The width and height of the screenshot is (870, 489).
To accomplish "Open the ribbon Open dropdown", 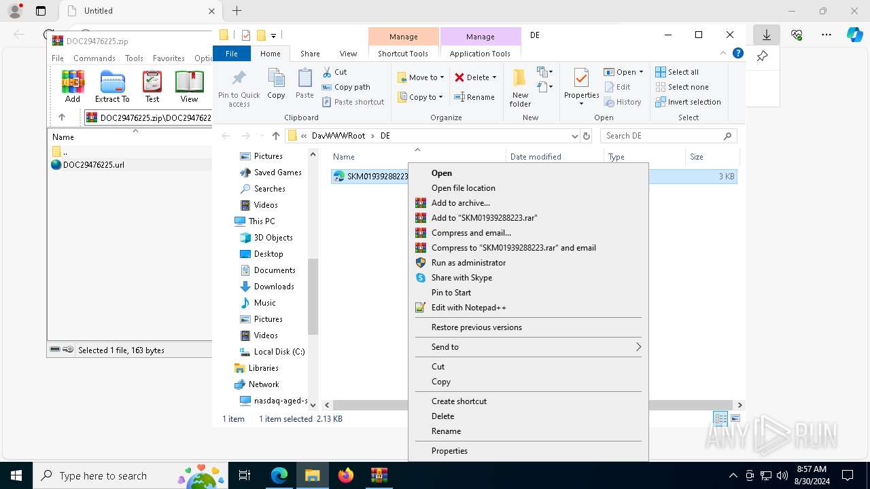I will tap(623, 72).
